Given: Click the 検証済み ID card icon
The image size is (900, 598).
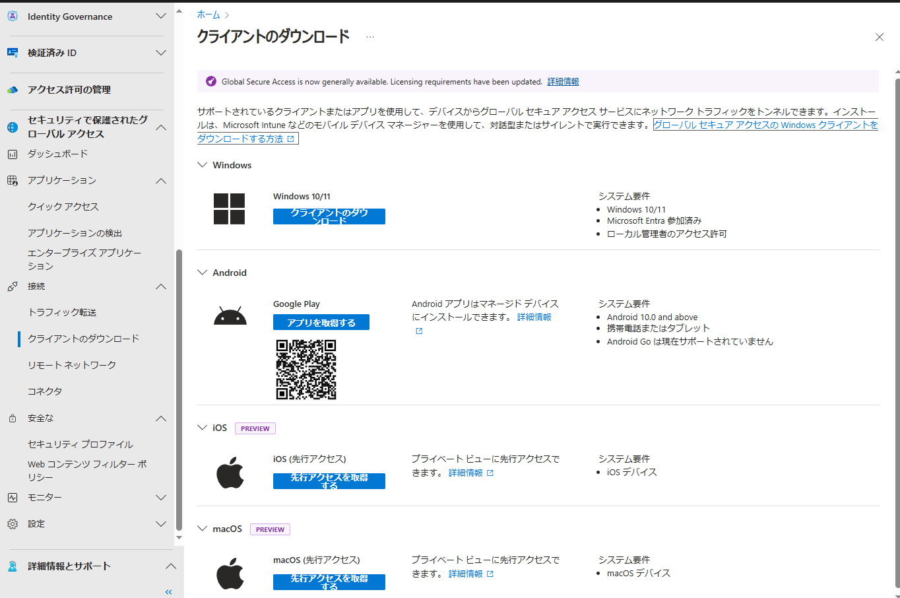Looking at the screenshot, I should [x=13, y=53].
